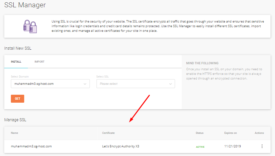
Task: Click the MIND THE FOLLOWING heading
Action: tap(202, 63)
